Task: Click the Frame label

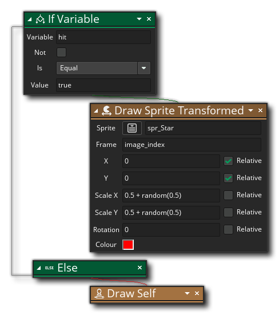Action: click(106, 145)
